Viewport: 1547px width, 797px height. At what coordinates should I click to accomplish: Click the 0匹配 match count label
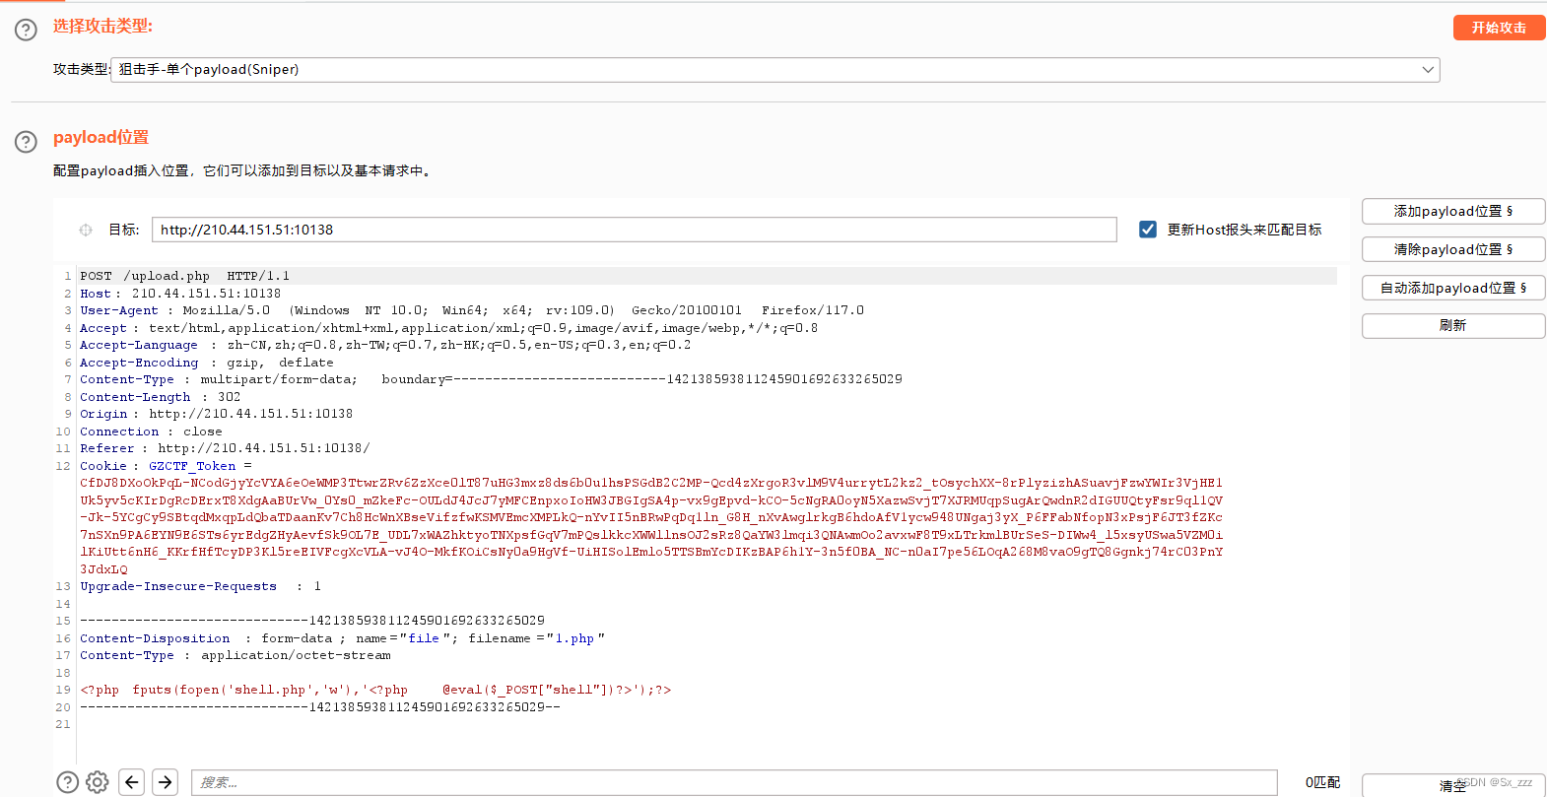(1322, 782)
